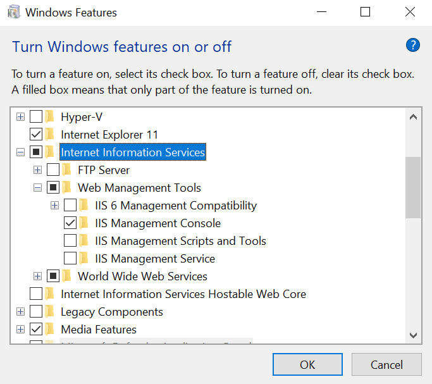This screenshot has width=432, height=384.
Task: Uncheck the Internet Explorer 11 checkbox
Action: click(36, 135)
